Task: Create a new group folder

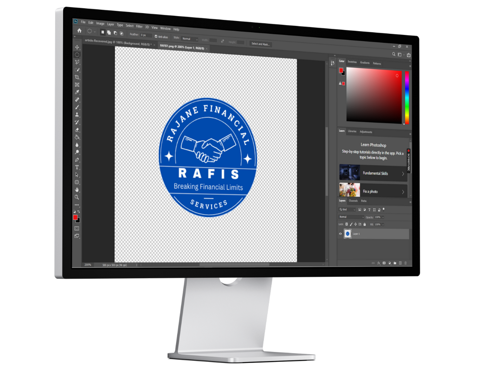Action: click(395, 263)
